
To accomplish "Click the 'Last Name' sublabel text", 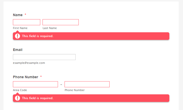I will pyautogui.click(x=50, y=28).
